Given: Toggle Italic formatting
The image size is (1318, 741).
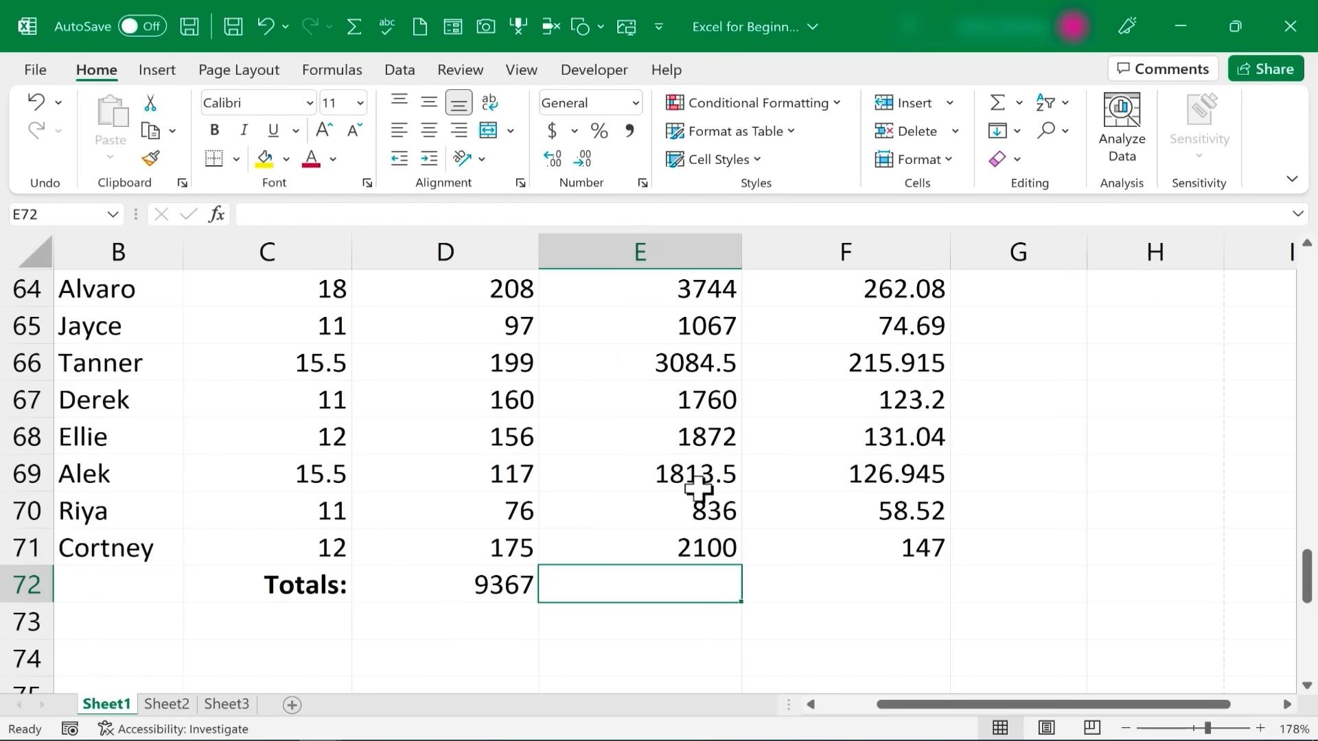Looking at the screenshot, I should [x=244, y=130].
